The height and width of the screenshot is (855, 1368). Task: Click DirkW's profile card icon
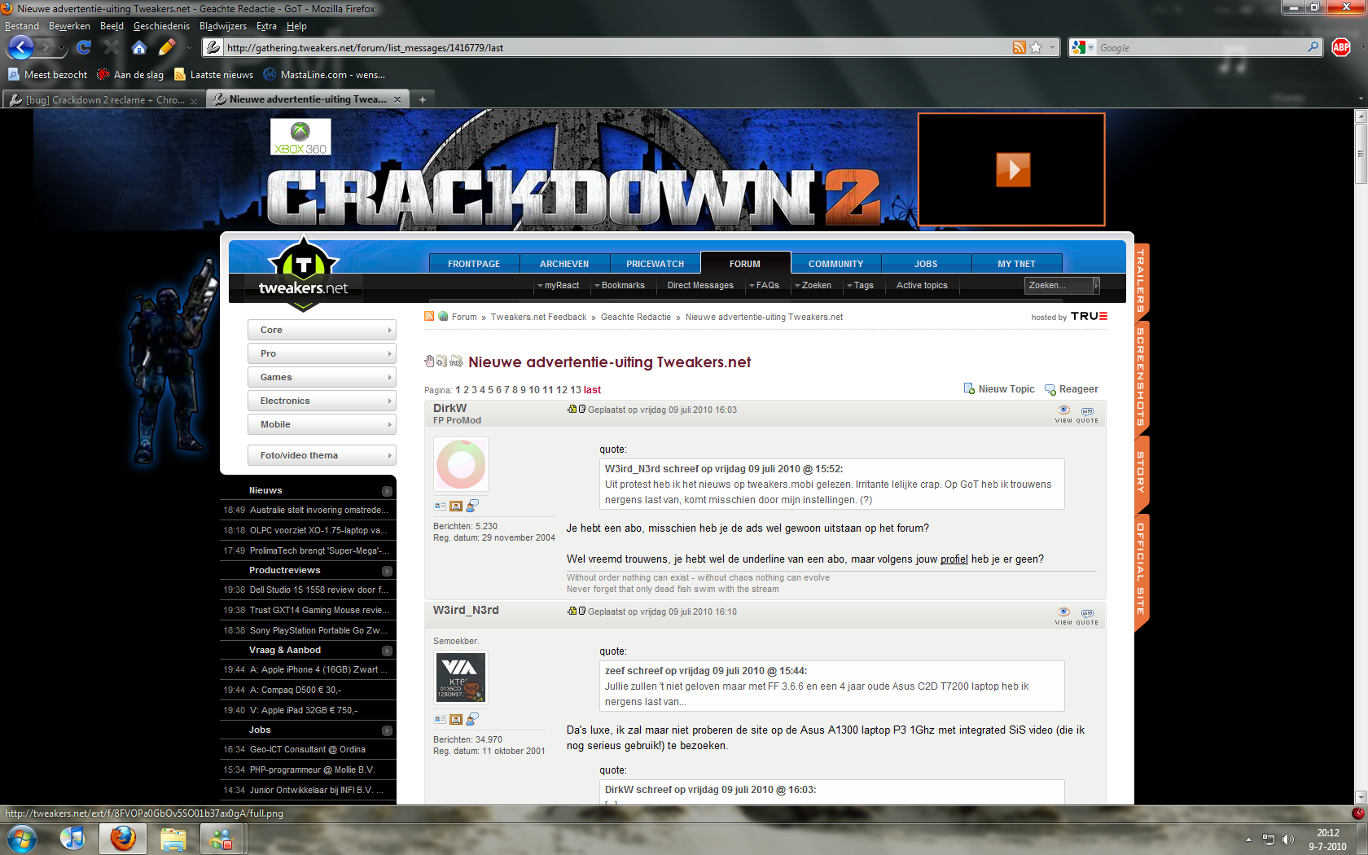(x=440, y=506)
